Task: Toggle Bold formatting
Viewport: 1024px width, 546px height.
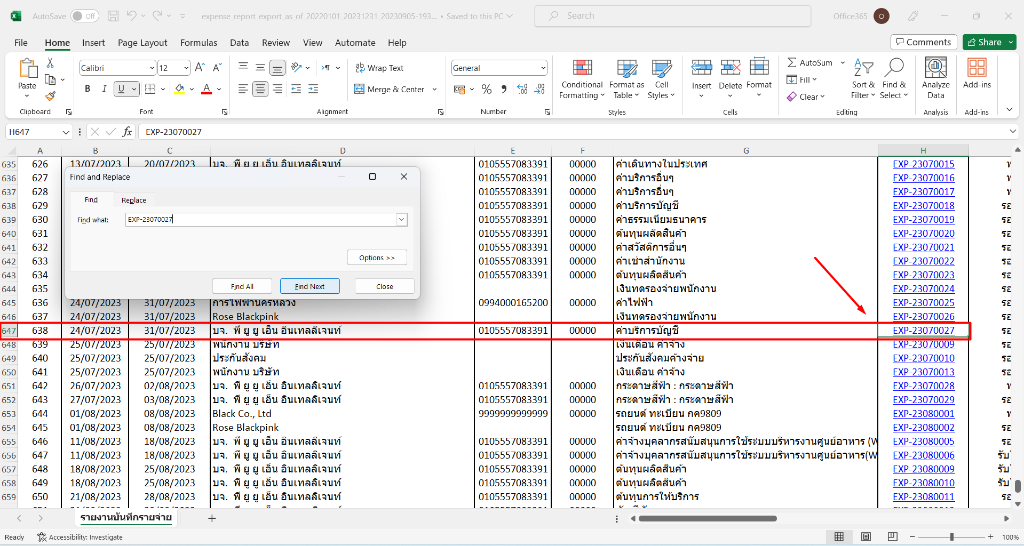Action: pyautogui.click(x=88, y=89)
